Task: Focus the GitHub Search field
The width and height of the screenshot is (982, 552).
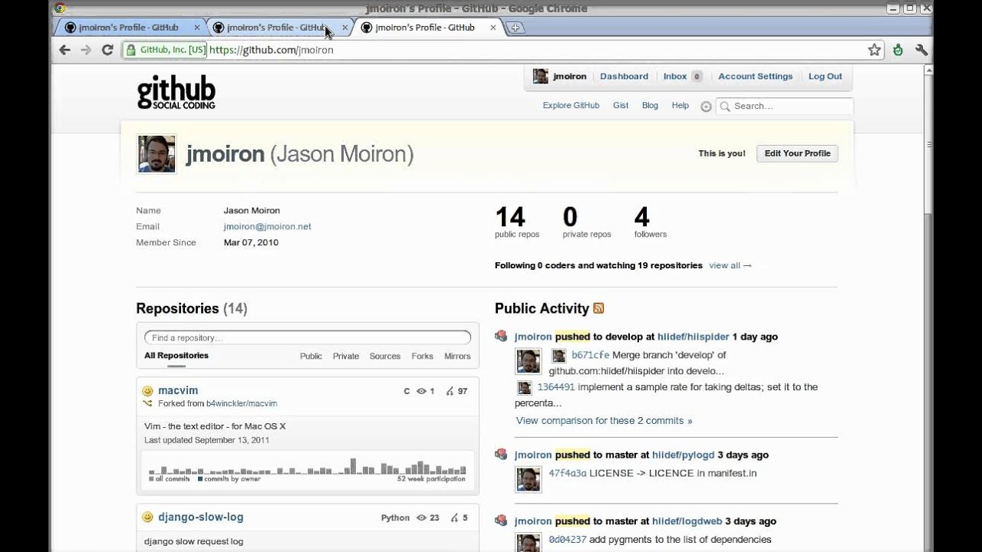Action: coord(785,107)
